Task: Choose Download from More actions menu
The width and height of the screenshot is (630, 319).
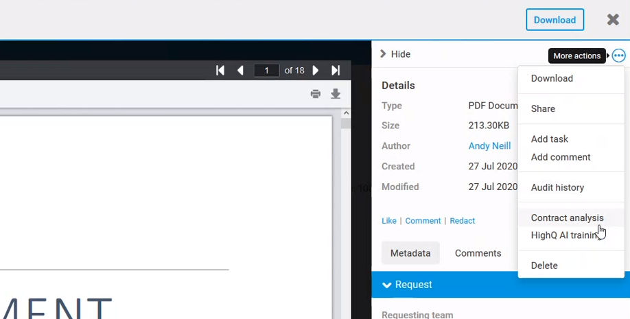Action: [x=552, y=78]
